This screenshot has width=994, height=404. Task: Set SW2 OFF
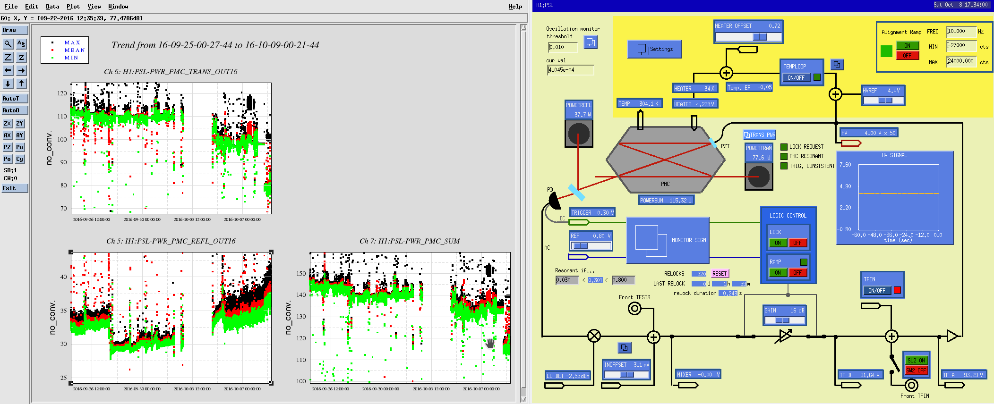(x=916, y=370)
